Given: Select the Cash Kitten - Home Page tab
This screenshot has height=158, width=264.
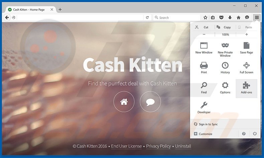Looking at the screenshot, I should tap(29, 10).
